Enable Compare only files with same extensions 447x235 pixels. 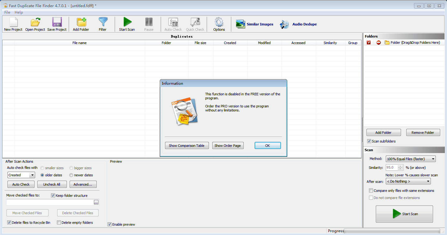coord(371,191)
